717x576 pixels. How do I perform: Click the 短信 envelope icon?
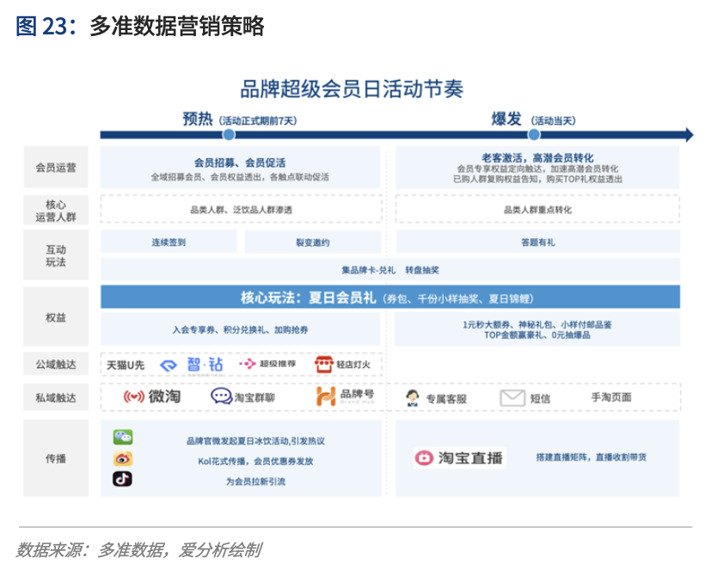pyautogui.click(x=512, y=398)
